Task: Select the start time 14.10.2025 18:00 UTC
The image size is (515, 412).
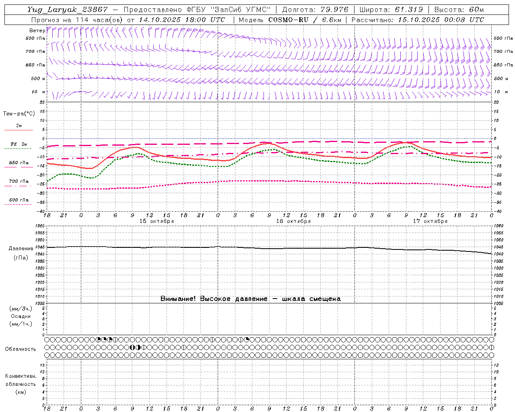Action: 182,20
